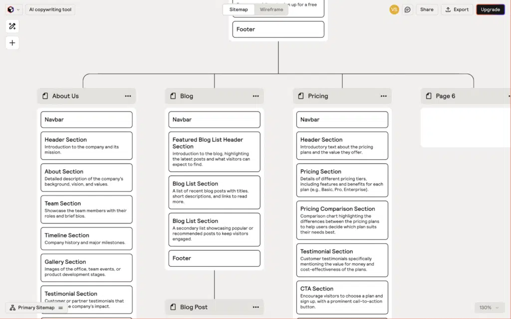Click the Primary Sitemap hierarchy icon
The image size is (511, 319).
(12, 308)
